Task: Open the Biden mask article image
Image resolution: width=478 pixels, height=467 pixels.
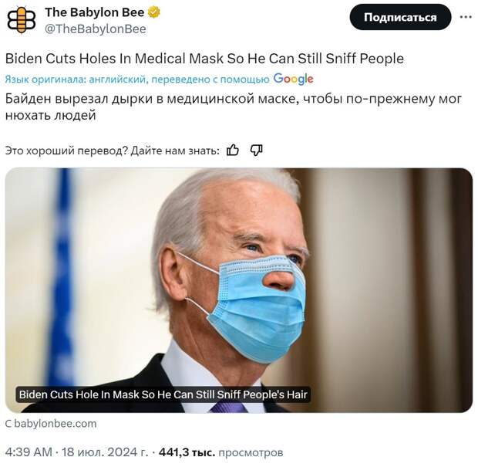Action: click(x=239, y=290)
